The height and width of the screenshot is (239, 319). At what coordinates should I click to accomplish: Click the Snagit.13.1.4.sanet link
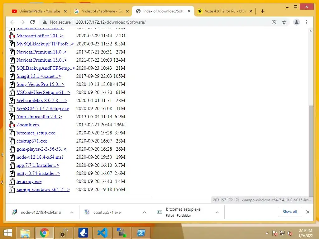[39, 76]
